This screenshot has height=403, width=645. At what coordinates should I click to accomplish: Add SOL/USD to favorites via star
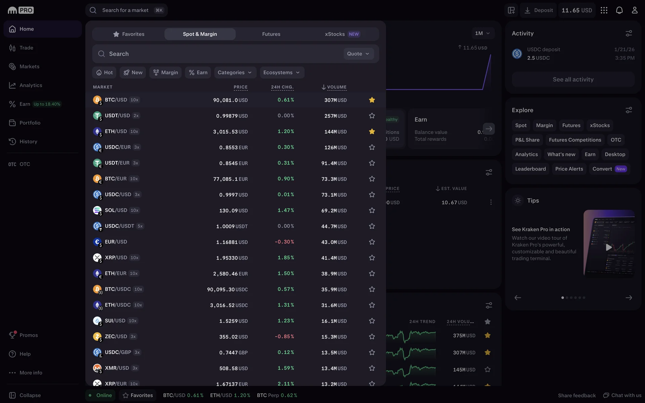click(372, 211)
